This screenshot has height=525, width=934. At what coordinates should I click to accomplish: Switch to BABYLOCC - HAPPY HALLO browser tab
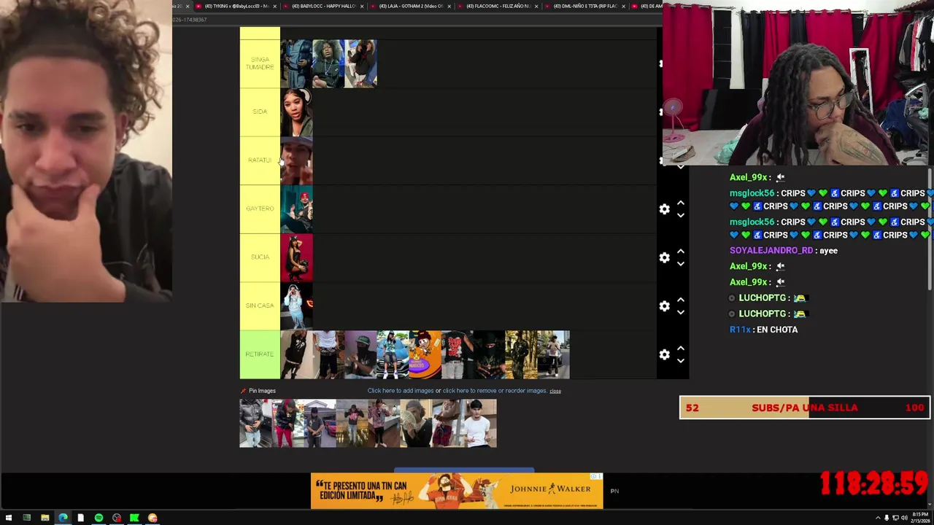323,6
